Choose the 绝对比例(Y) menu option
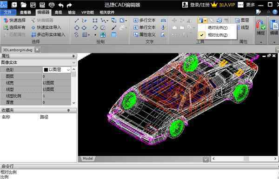Image resolution: width=279 pixels, height=179 pixels. [217, 27]
